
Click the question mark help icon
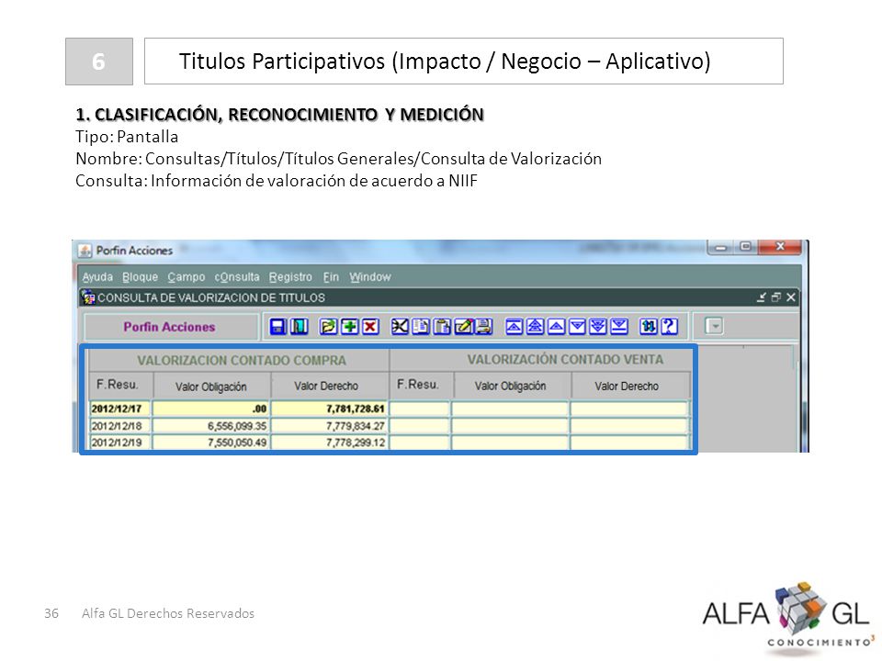tap(670, 327)
